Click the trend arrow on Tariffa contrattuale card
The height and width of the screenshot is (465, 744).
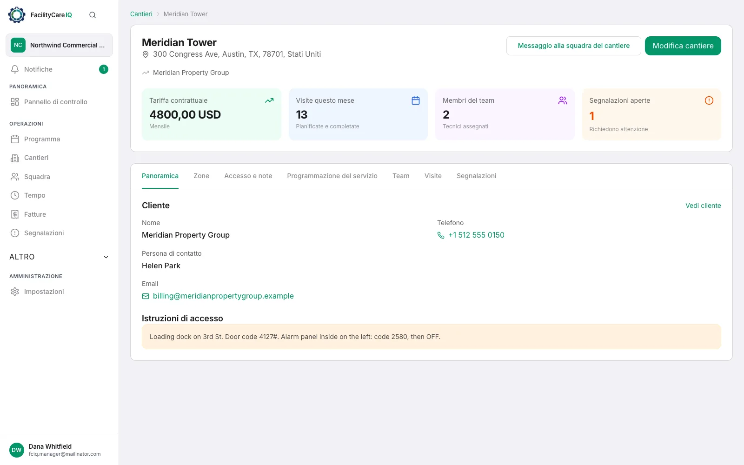[269, 100]
